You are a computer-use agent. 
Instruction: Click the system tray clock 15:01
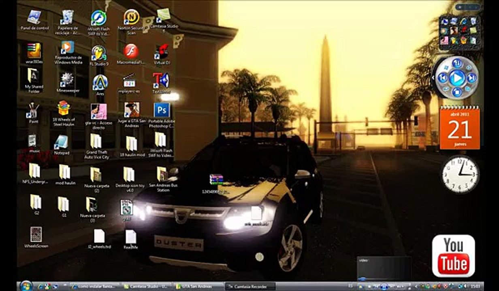tap(476, 286)
